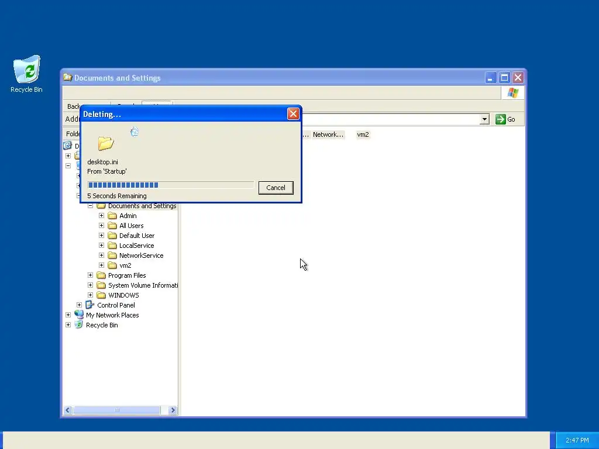Click the 'desktop.ini' file name in the dialog
Image resolution: width=599 pixels, height=449 pixels.
[x=103, y=162]
